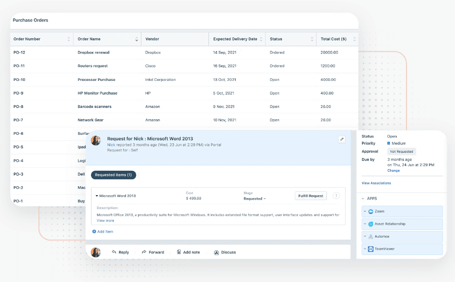
Task: Expand the TeamViewer app chevron
Action: click(x=365, y=249)
